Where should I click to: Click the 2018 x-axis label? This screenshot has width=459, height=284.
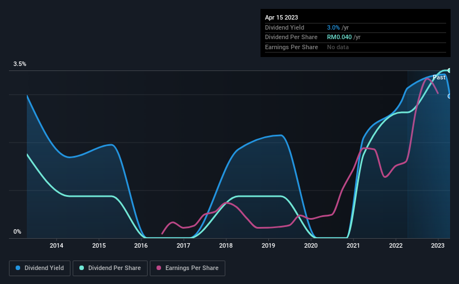tap(226, 245)
